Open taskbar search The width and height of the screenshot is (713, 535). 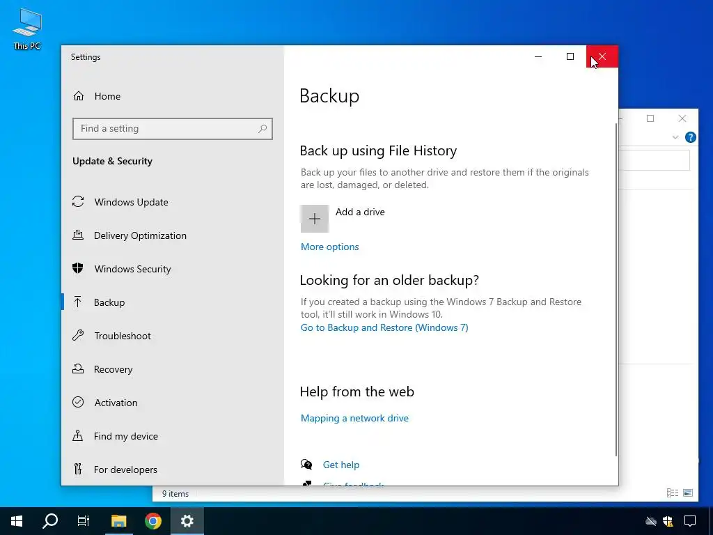tap(50, 521)
